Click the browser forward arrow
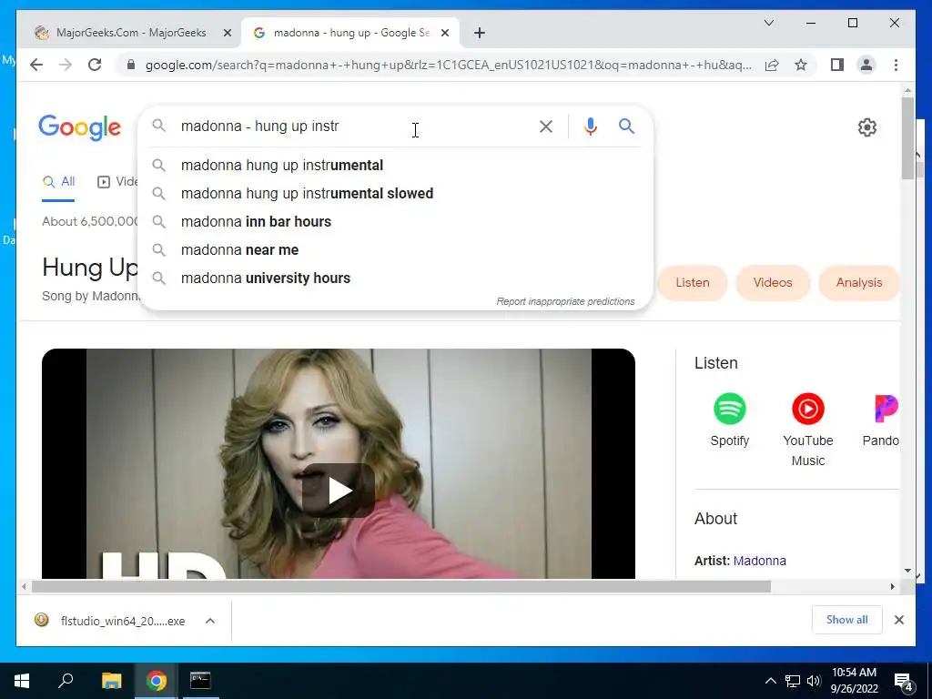This screenshot has height=699, width=932. click(66, 65)
